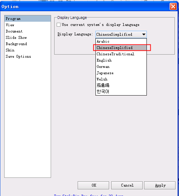The image size is (179, 196).
Task: Apply the language setting
Action: tap(160, 185)
